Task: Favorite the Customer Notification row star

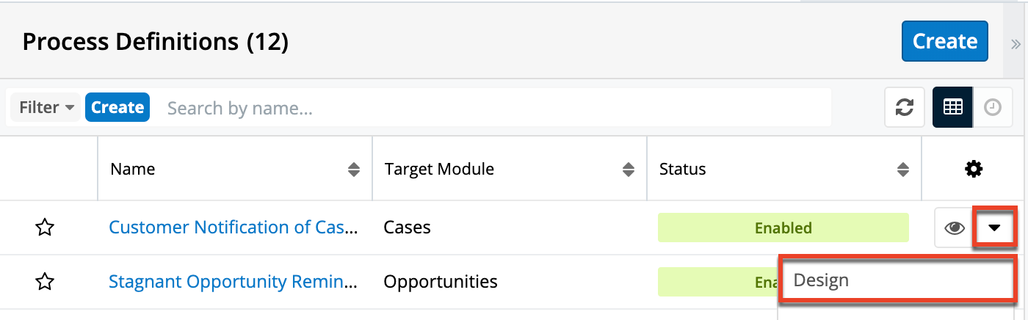Action: [45, 228]
